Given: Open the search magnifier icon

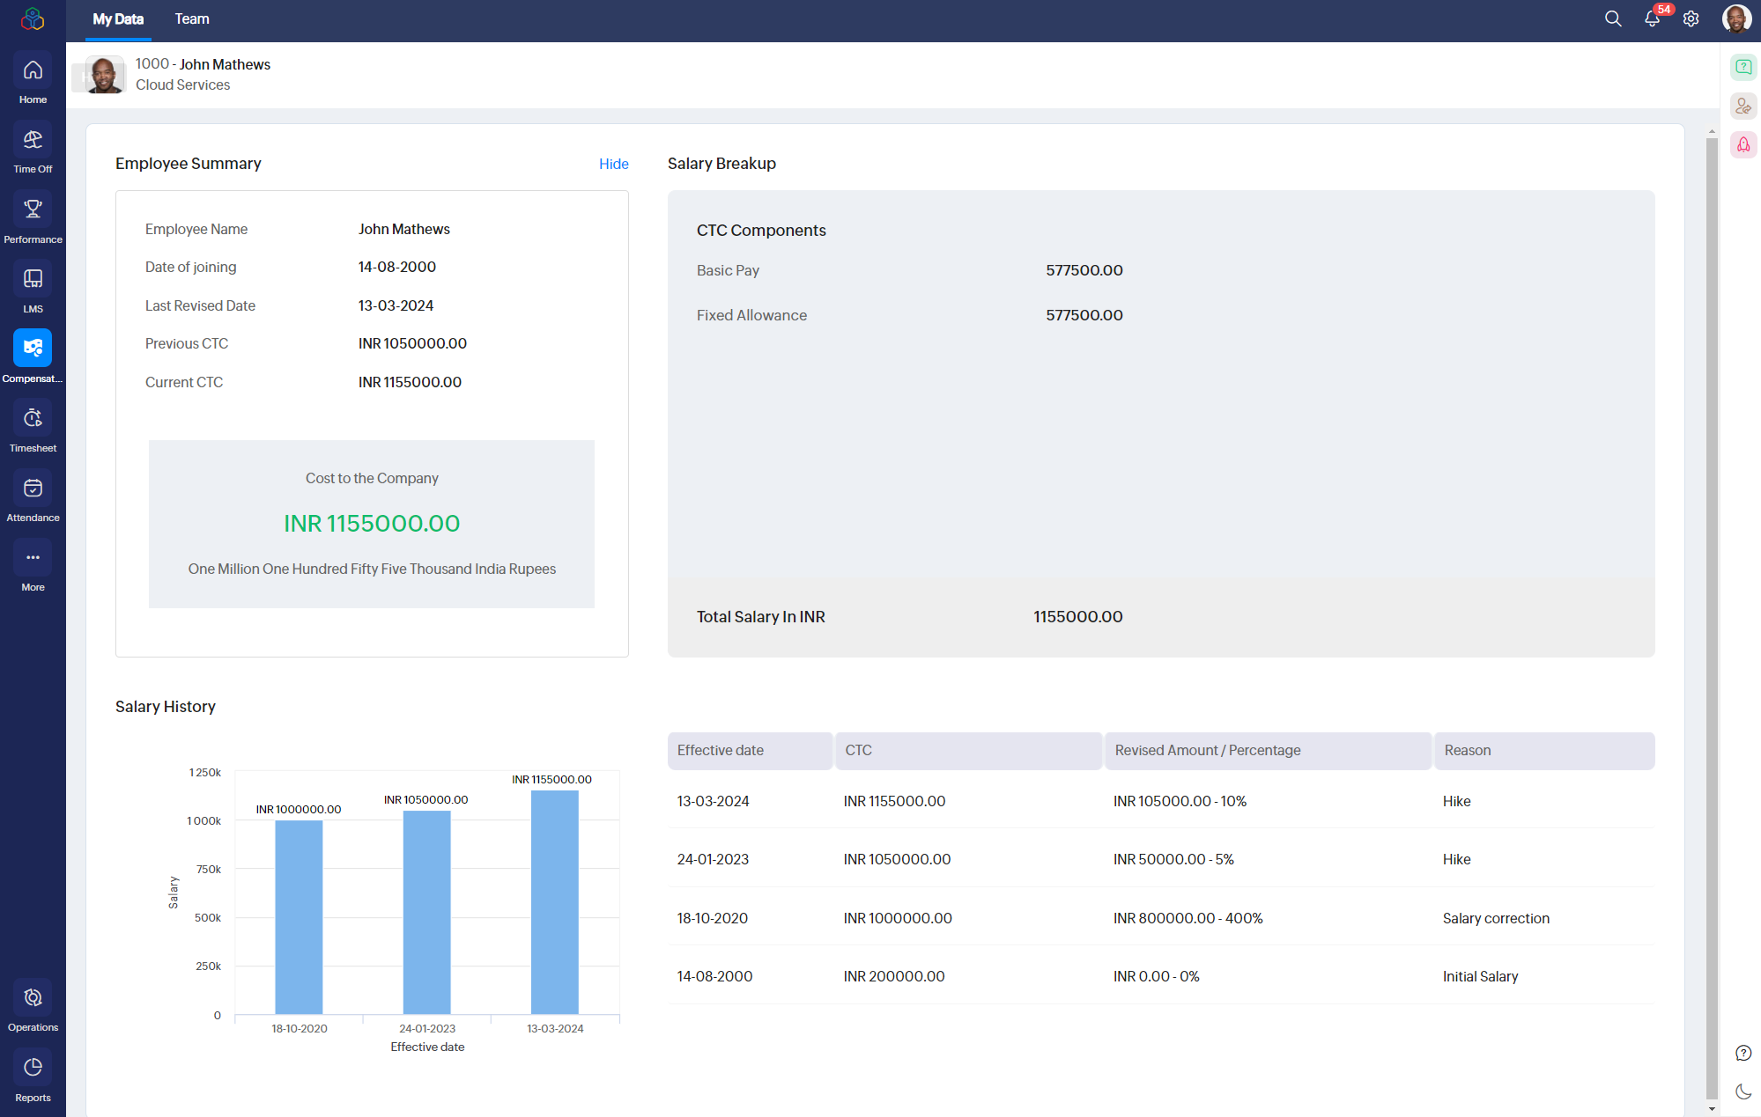Looking at the screenshot, I should click(1613, 18).
